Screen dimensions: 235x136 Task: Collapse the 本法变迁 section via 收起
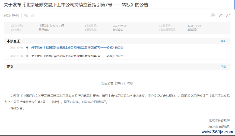[x=223, y=41]
